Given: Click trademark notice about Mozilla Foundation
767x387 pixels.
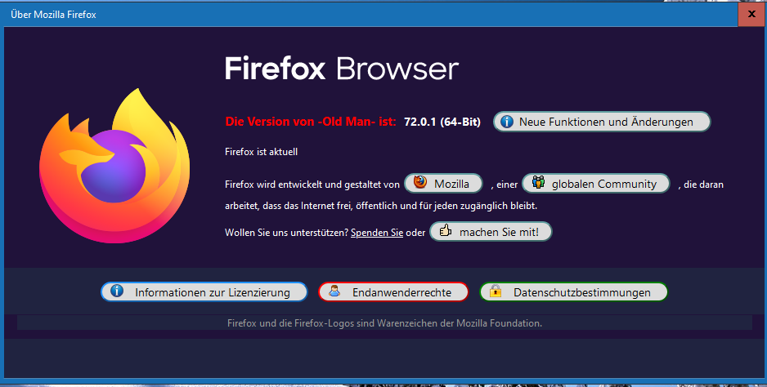Looking at the screenshot, I should 384,323.
